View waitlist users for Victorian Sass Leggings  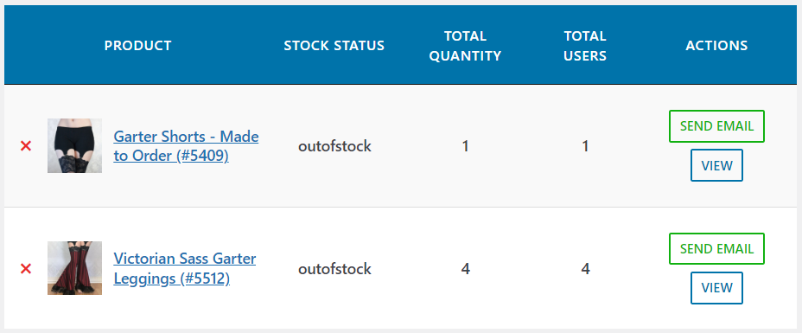coord(716,288)
